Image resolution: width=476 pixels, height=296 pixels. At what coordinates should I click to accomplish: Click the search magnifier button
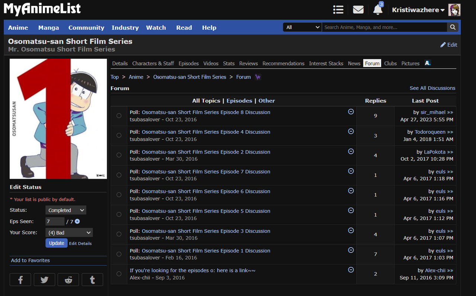coord(453,27)
